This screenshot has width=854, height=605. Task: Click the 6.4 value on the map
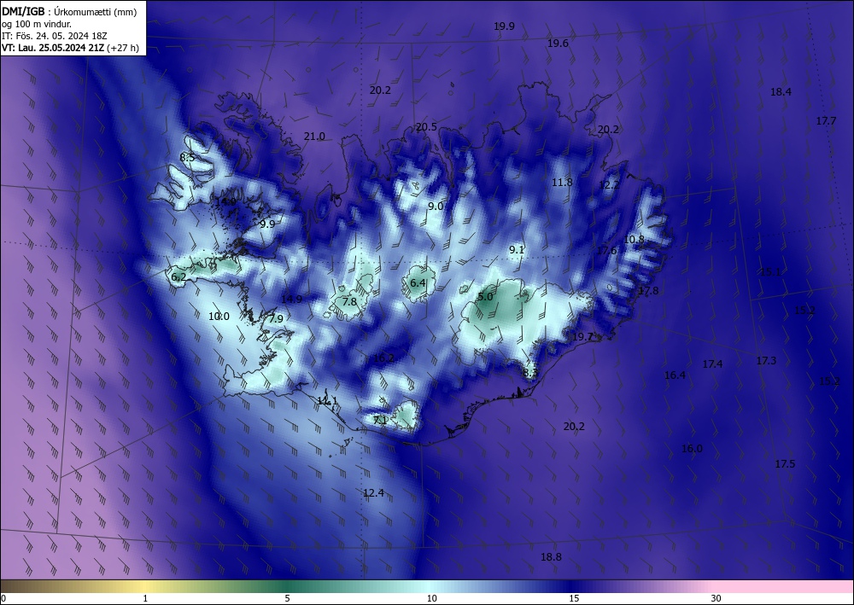tap(418, 283)
